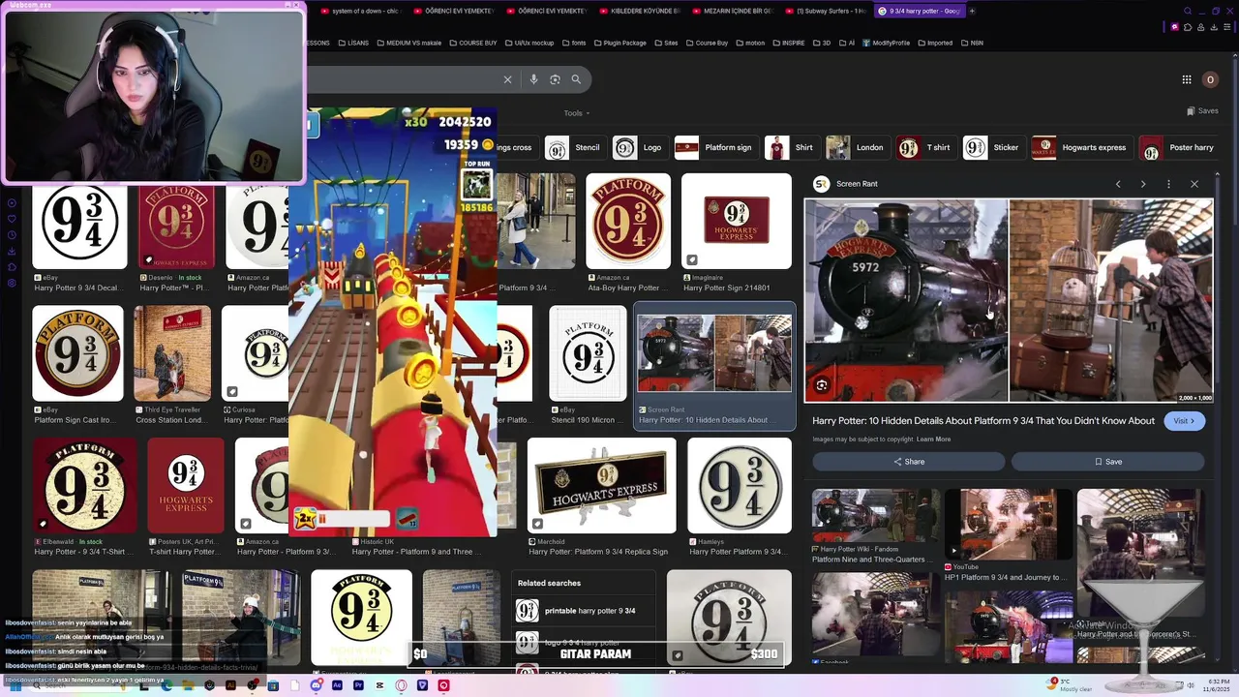
Task: Open Imaginaire Harry Potter Sign 214801 thumbnail
Action: point(737,221)
